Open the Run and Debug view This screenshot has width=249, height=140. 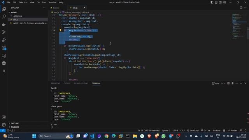tap(4, 40)
